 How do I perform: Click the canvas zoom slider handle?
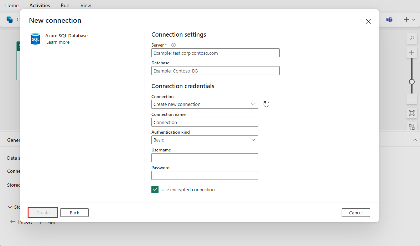point(412,82)
